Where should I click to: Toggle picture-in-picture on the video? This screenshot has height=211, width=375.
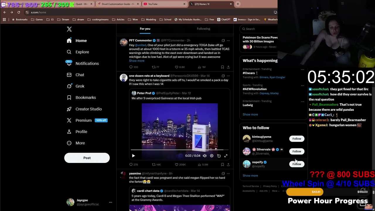(219, 156)
